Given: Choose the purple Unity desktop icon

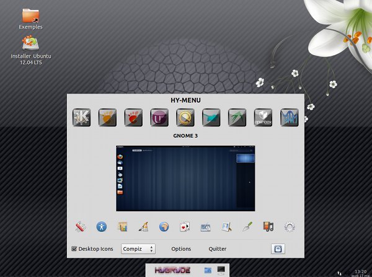Looking at the screenshot, I should 159,118.
